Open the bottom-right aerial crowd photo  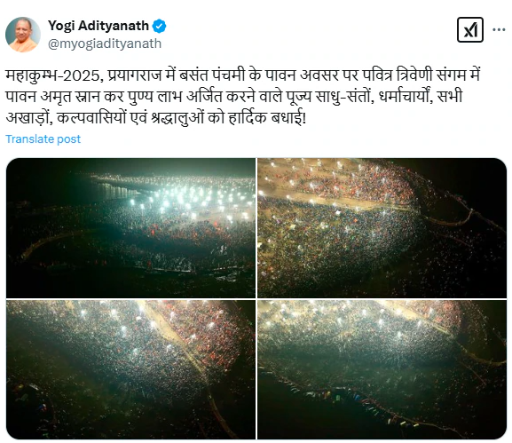click(x=382, y=369)
